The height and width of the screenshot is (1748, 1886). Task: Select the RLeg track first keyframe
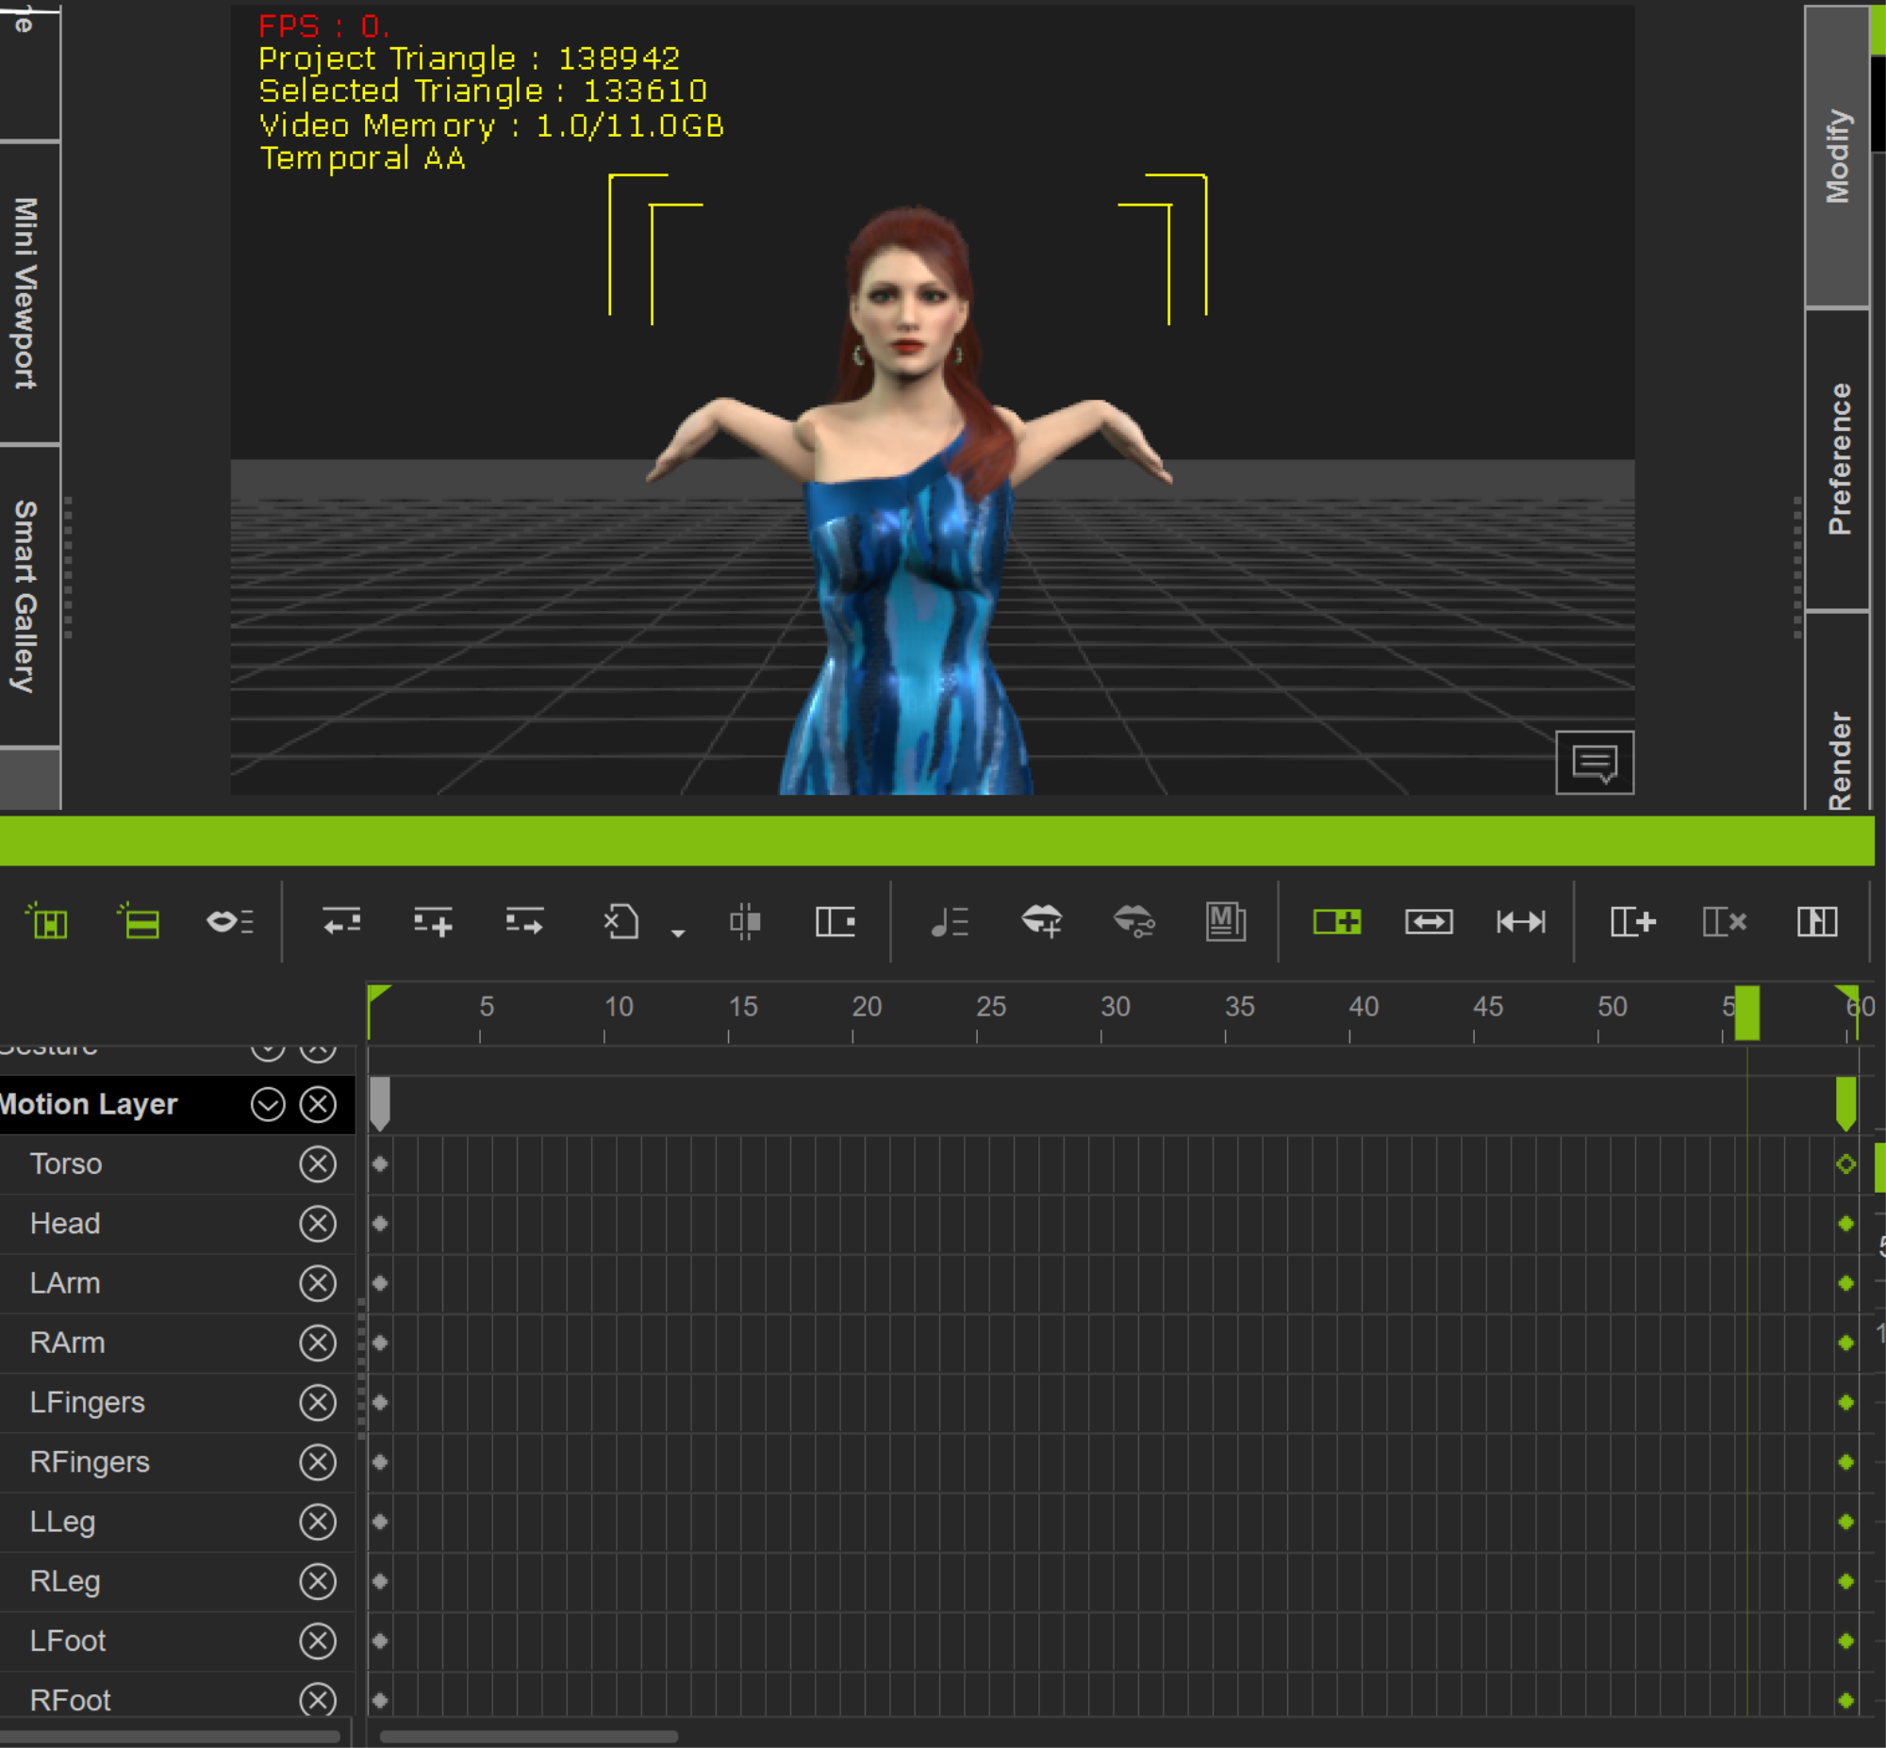click(x=380, y=1580)
